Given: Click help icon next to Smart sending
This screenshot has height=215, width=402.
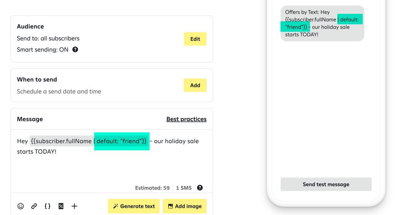Looking at the screenshot, I should point(75,49).
